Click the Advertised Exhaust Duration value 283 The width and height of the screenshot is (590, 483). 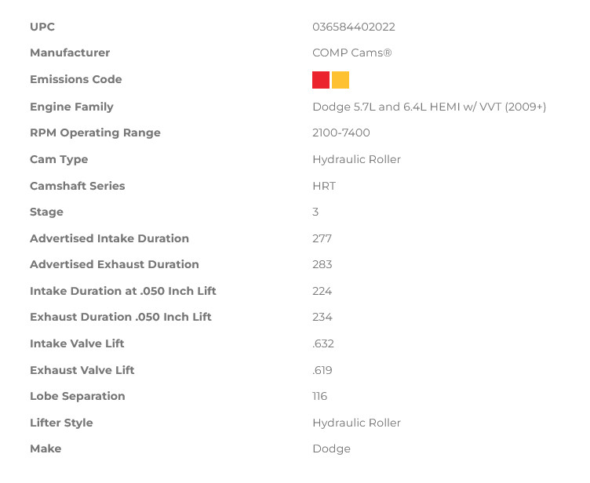[x=322, y=264]
